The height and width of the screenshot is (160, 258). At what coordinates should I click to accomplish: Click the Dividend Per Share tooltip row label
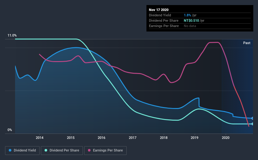163,20
